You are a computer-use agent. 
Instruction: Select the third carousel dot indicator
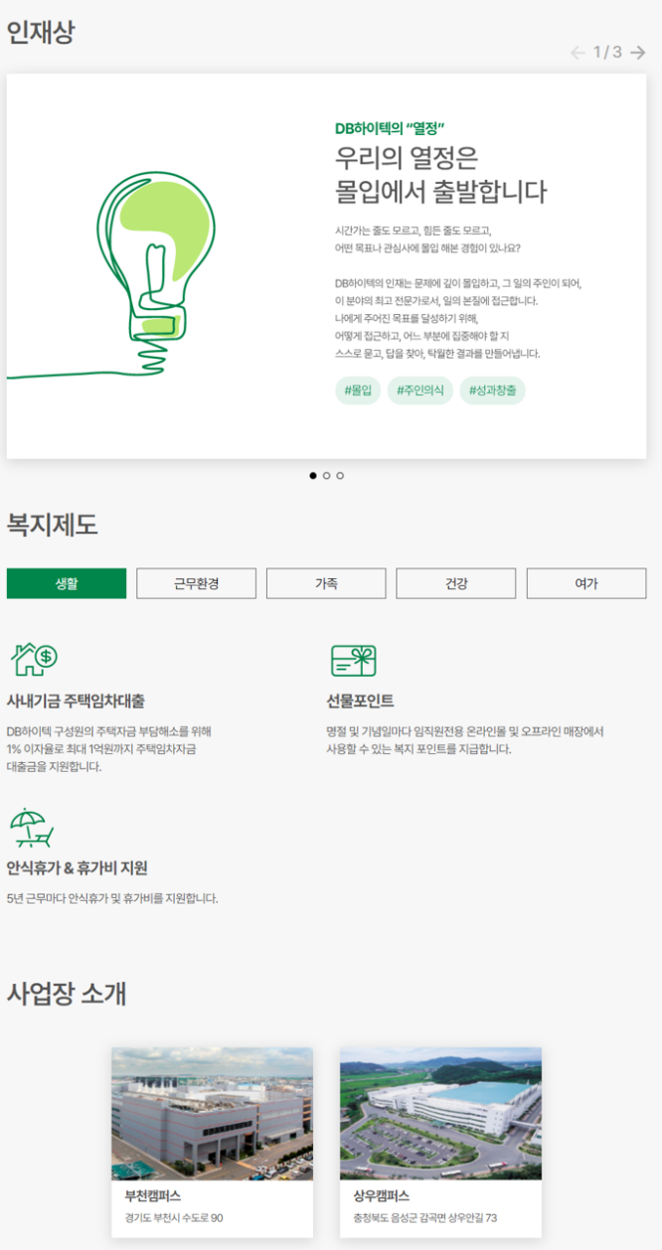(340, 476)
